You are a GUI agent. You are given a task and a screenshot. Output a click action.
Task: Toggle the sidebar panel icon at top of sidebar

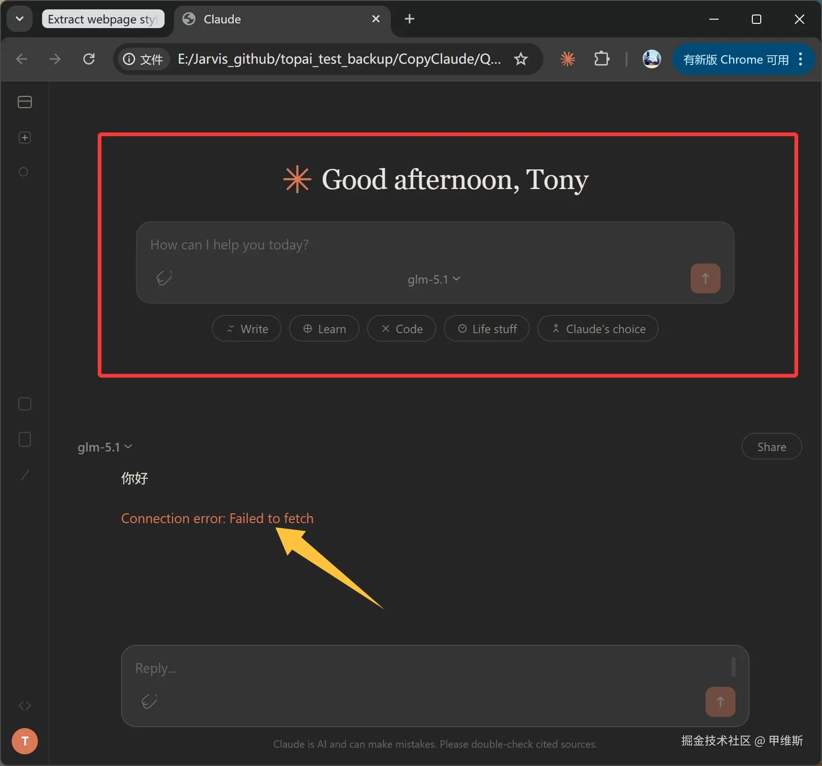(25, 102)
